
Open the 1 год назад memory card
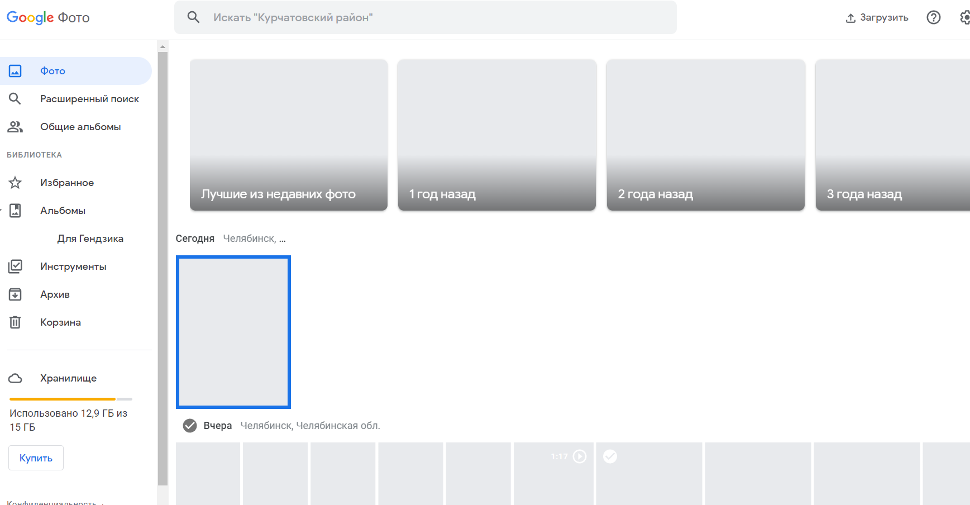pyautogui.click(x=497, y=135)
